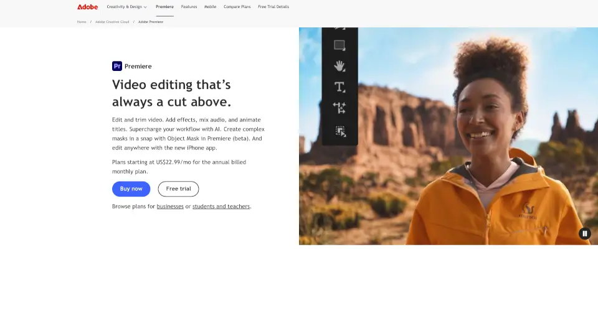Open the Mobile tab
This screenshot has height=336, width=598.
tap(210, 7)
